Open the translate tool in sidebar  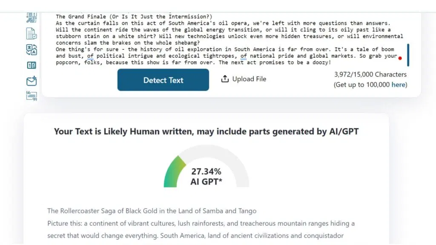tap(32, 50)
